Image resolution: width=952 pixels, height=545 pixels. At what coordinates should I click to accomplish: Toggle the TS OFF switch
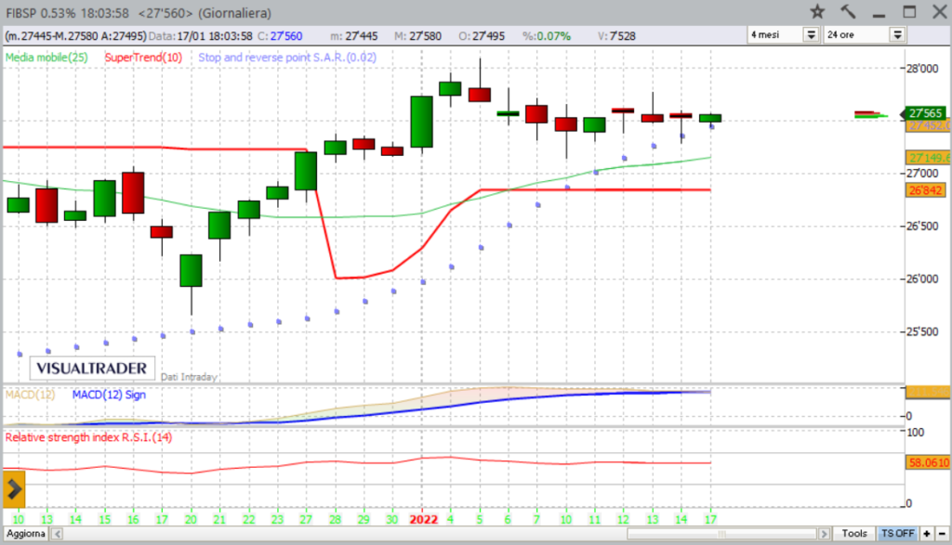tap(898, 534)
